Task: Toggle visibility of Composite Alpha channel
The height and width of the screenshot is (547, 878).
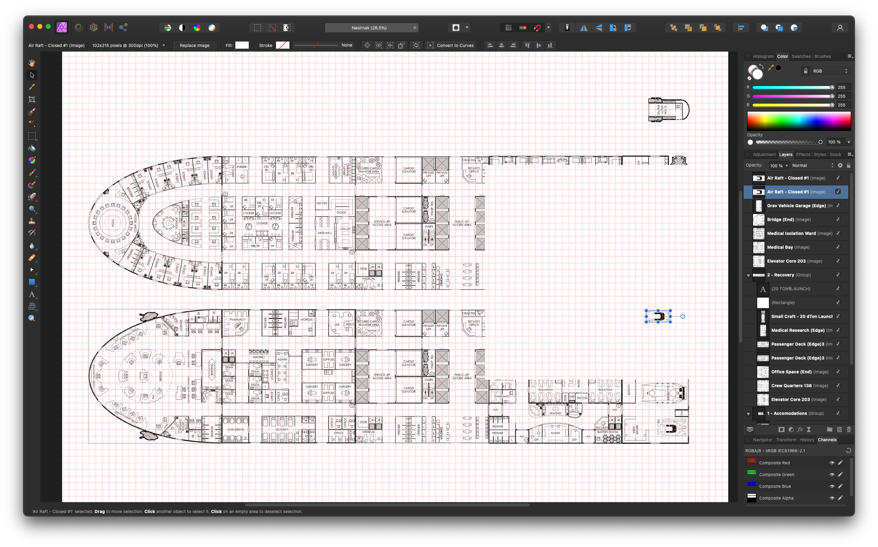Action: point(832,498)
